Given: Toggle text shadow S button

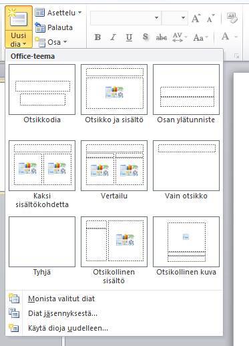Looking at the screenshot, I should (146, 37).
